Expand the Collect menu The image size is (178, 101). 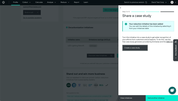(27, 2)
